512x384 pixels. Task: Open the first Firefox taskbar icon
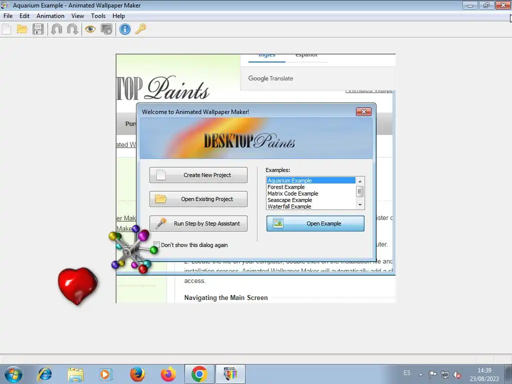click(137, 374)
